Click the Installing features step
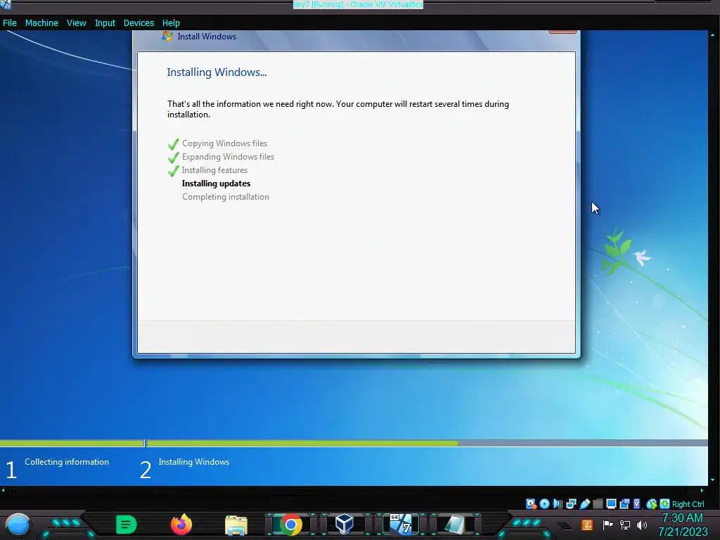The image size is (720, 540). pyautogui.click(x=214, y=170)
